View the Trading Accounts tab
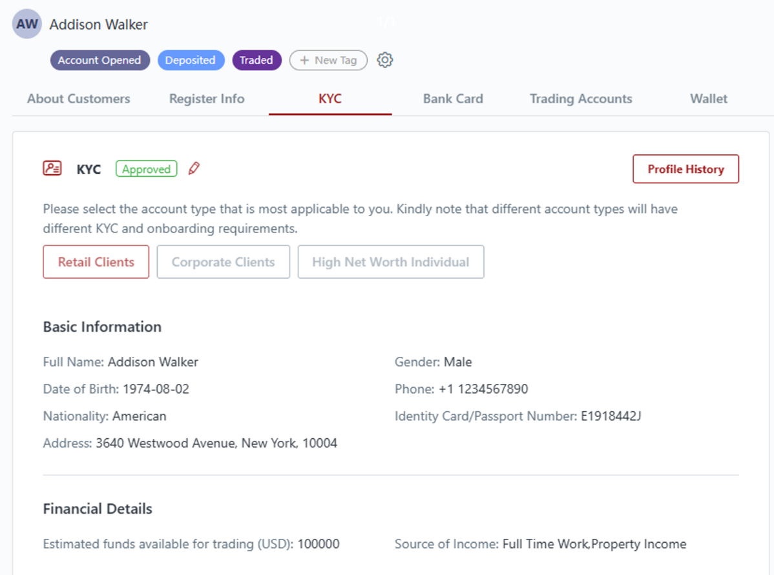 [x=581, y=99]
